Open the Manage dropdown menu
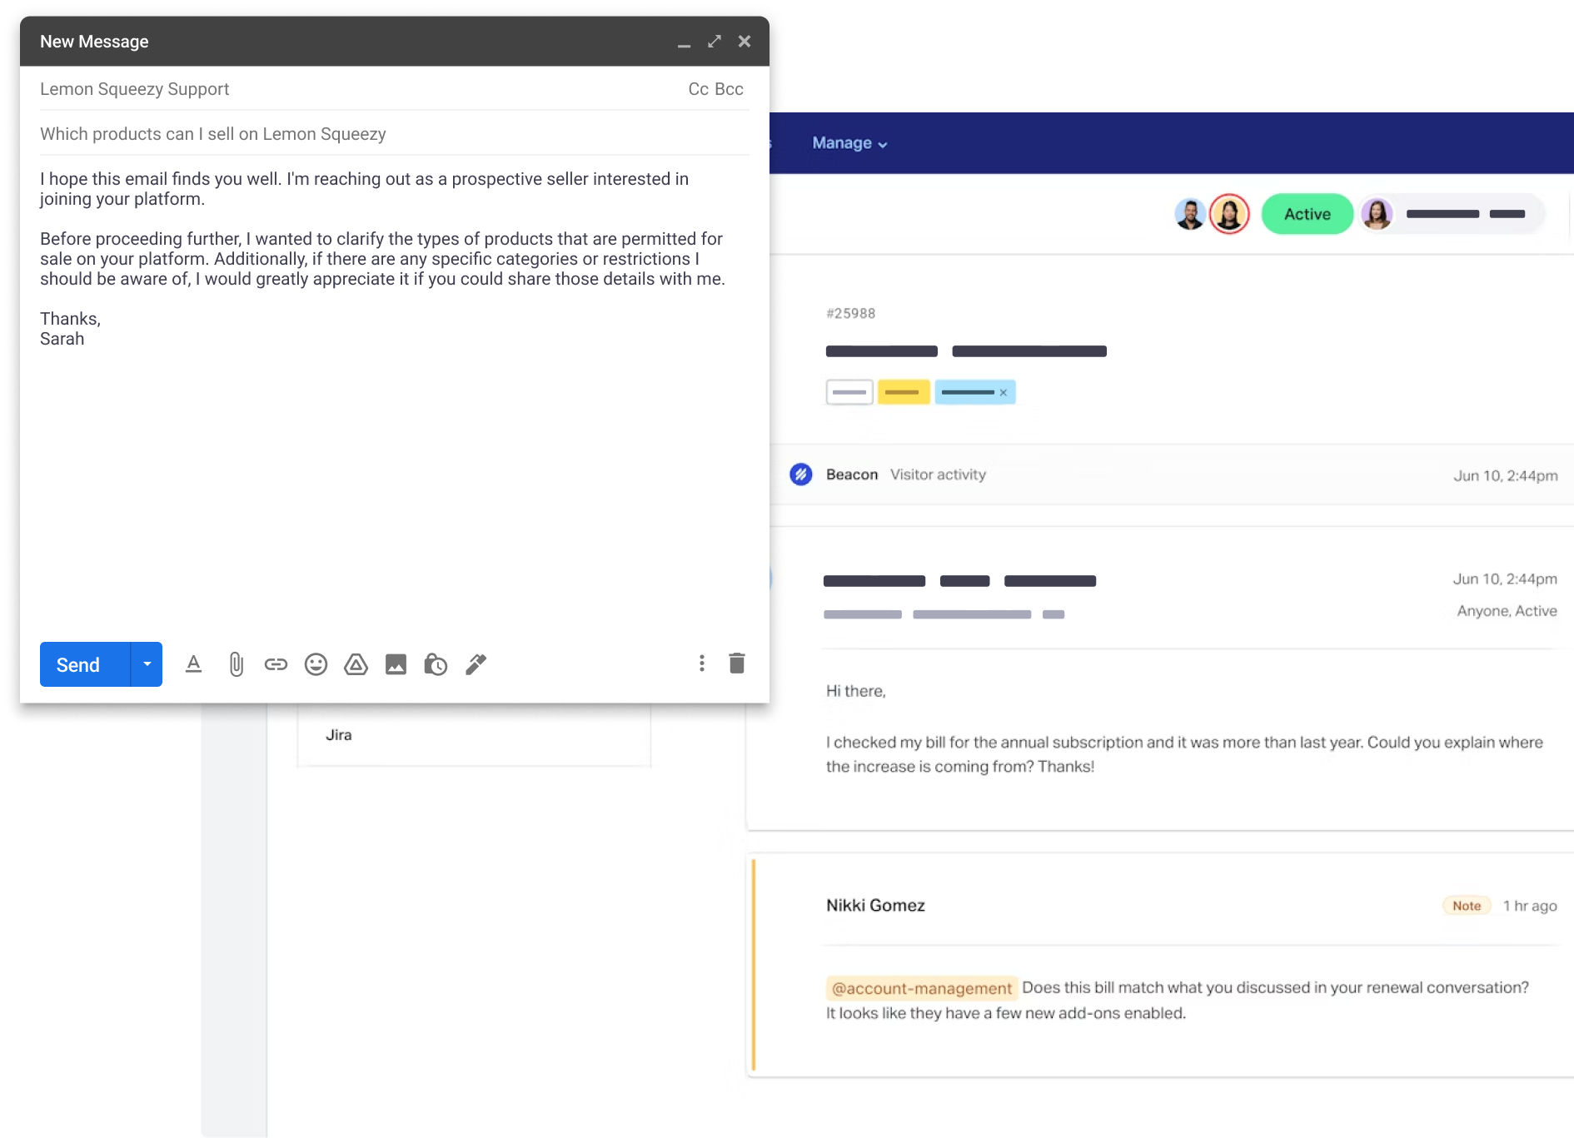This screenshot has width=1574, height=1138. pos(849,143)
